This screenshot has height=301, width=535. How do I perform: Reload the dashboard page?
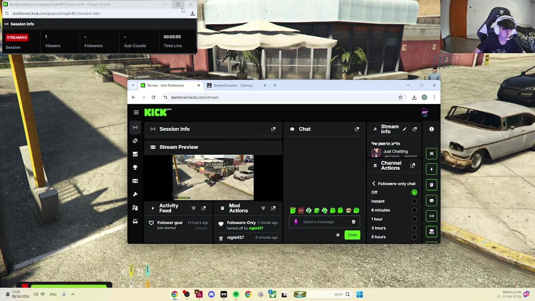click(153, 97)
